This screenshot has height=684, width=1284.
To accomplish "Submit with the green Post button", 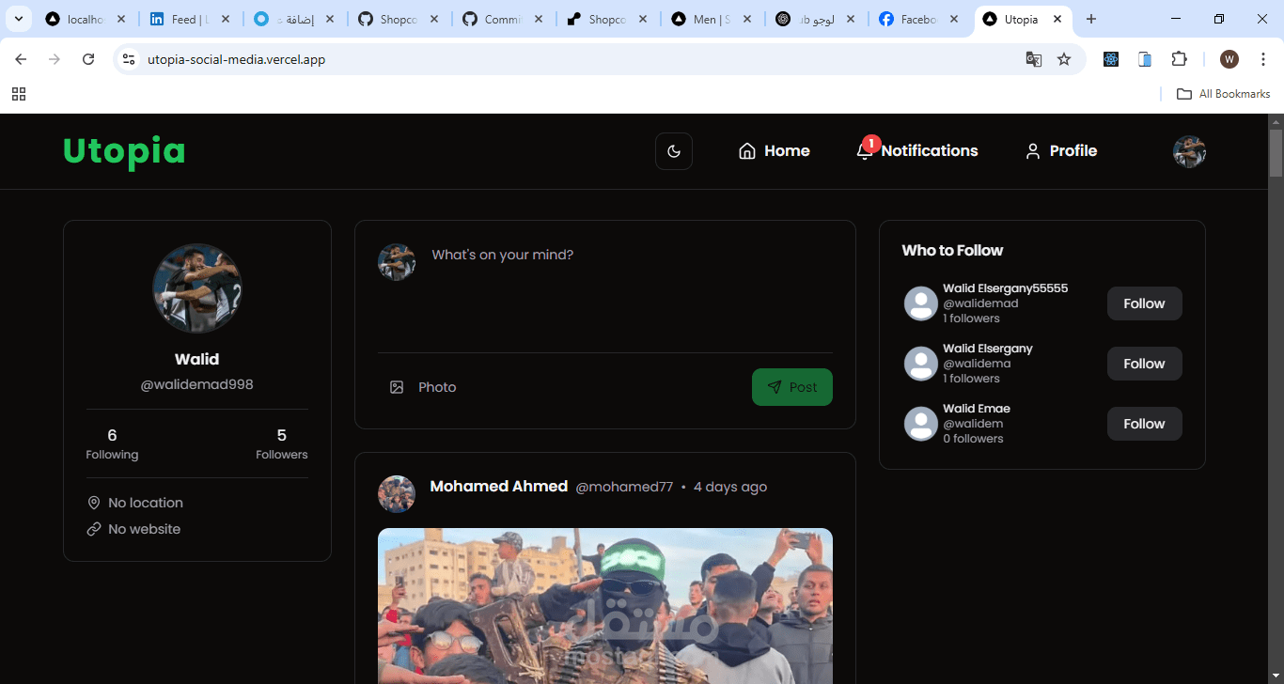I will [x=792, y=387].
